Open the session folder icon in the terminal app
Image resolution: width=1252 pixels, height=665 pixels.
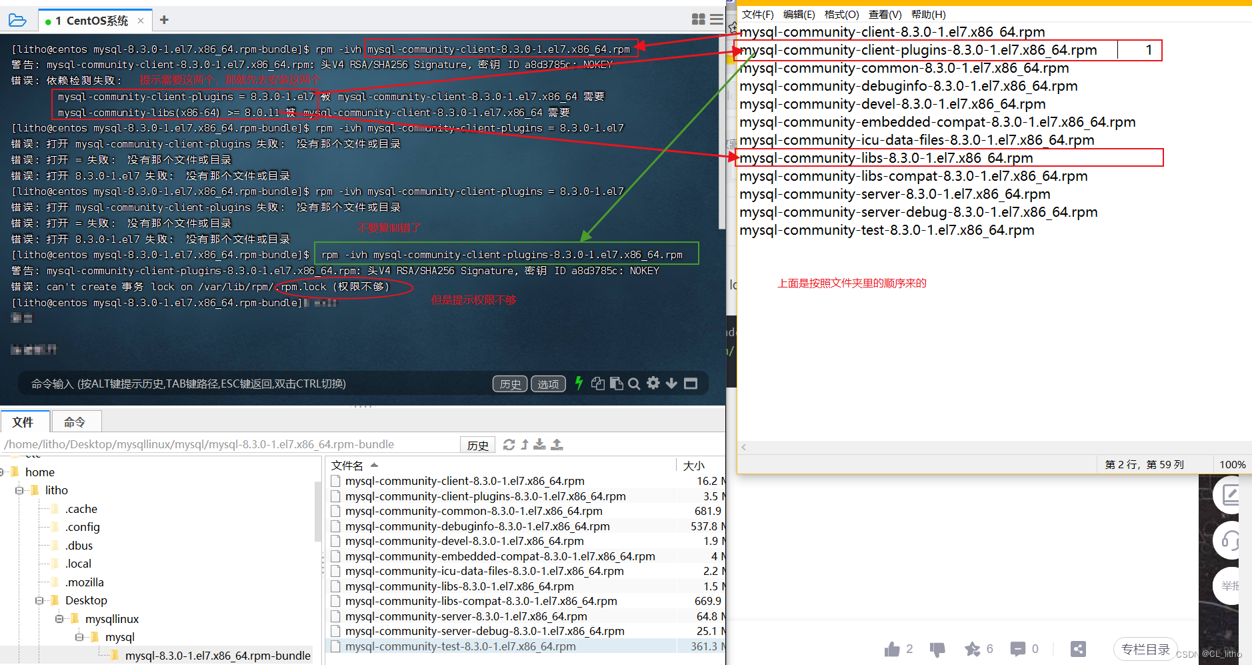click(17, 21)
